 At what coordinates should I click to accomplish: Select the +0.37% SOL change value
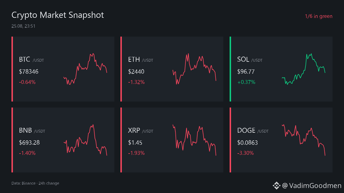tap(246, 82)
